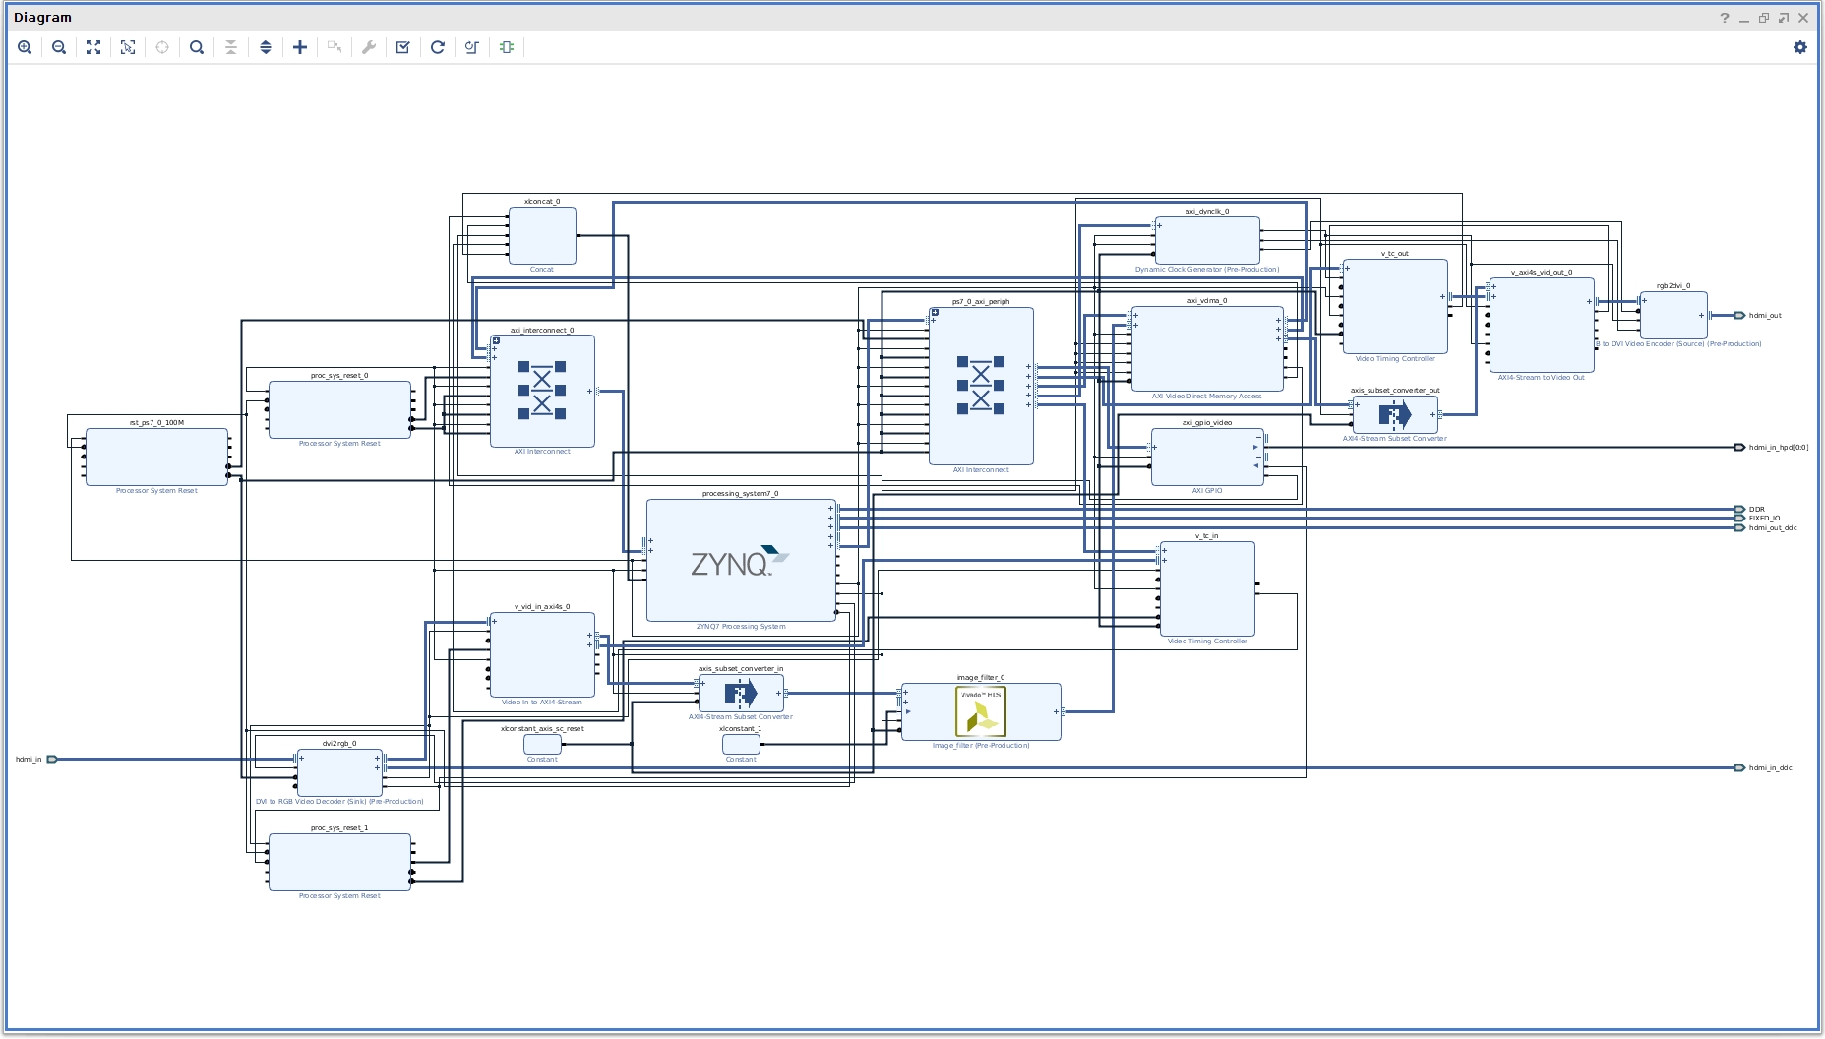Click the Expand All double-arrow toolbar icon
Image resolution: width=1825 pixels, height=1039 pixels.
click(266, 47)
